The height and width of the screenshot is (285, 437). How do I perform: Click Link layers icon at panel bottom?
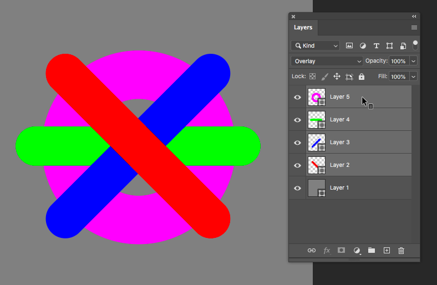click(312, 251)
